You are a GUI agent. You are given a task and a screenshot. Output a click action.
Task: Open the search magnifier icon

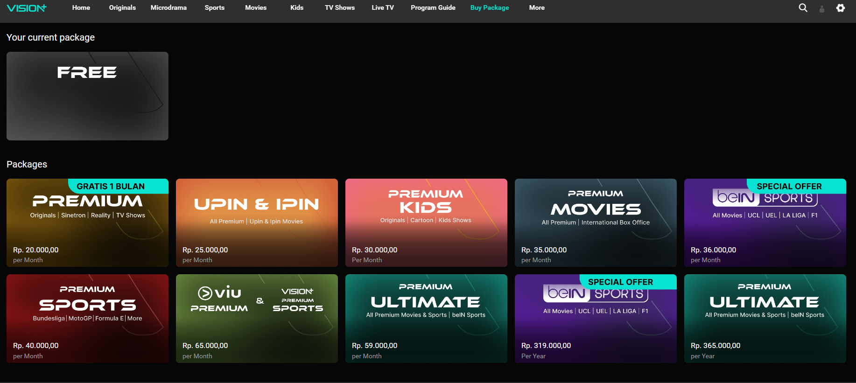click(x=803, y=8)
